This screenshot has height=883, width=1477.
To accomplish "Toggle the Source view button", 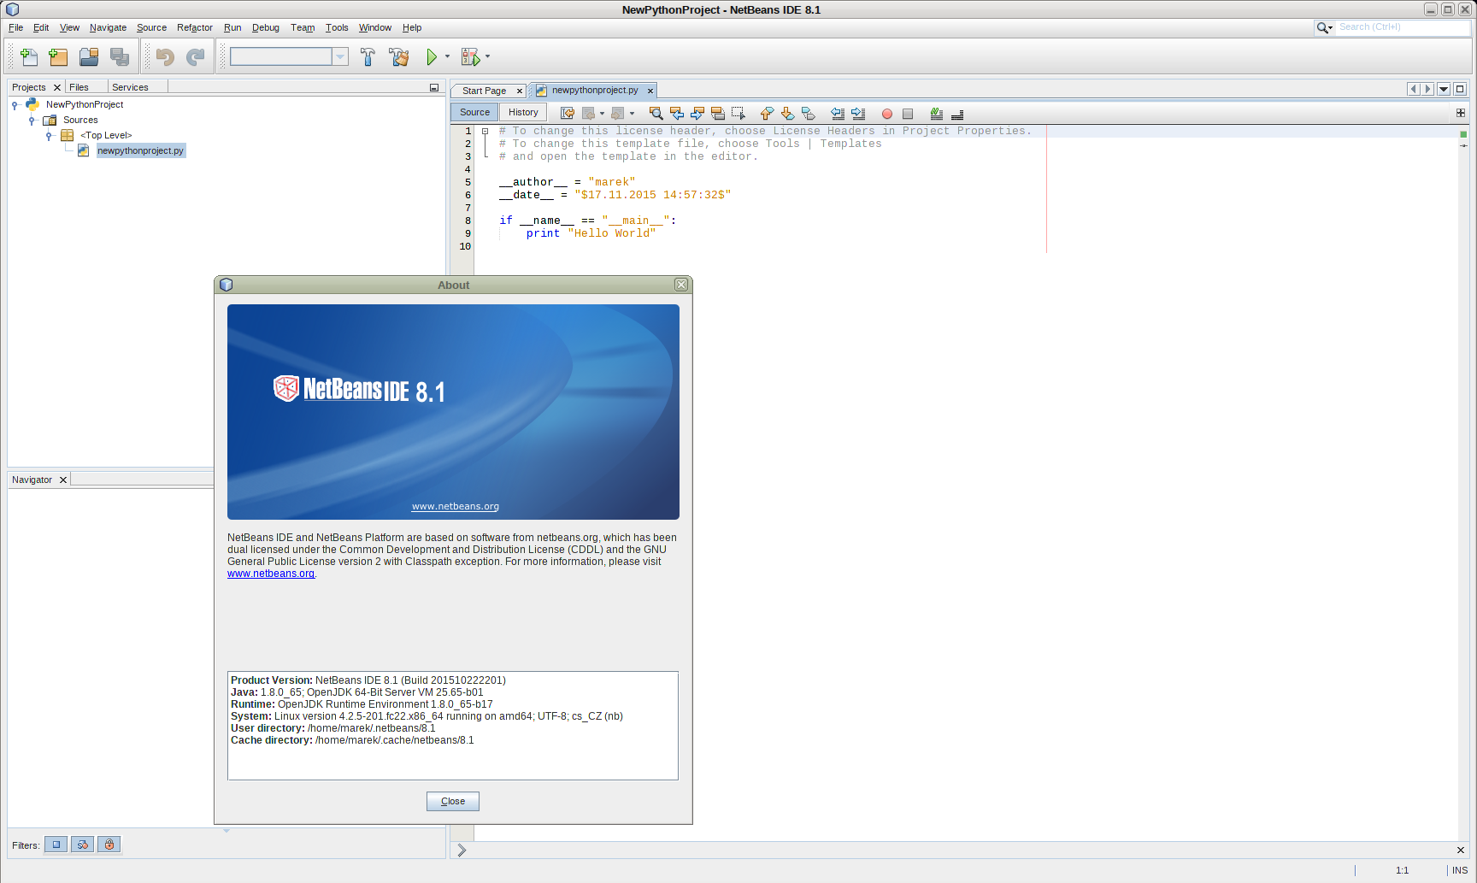I will pyautogui.click(x=474, y=112).
